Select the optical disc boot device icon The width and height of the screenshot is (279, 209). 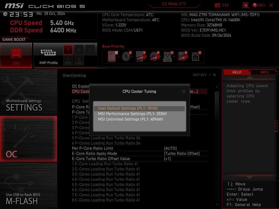(126, 56)
